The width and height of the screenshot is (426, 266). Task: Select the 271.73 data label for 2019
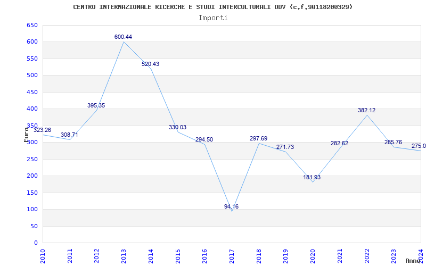coord(285,147)
